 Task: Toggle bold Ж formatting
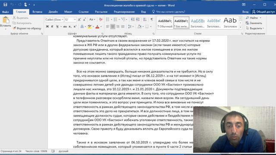47,27
